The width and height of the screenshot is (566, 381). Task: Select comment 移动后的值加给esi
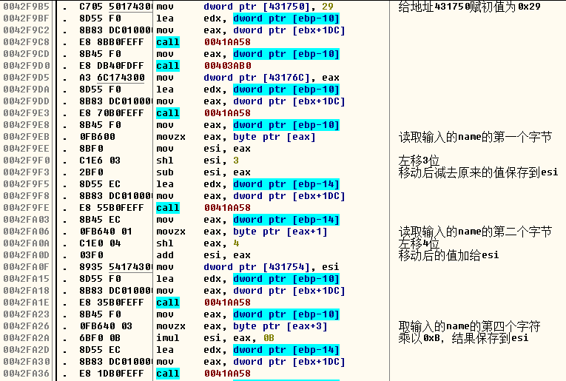coord(448,255)
